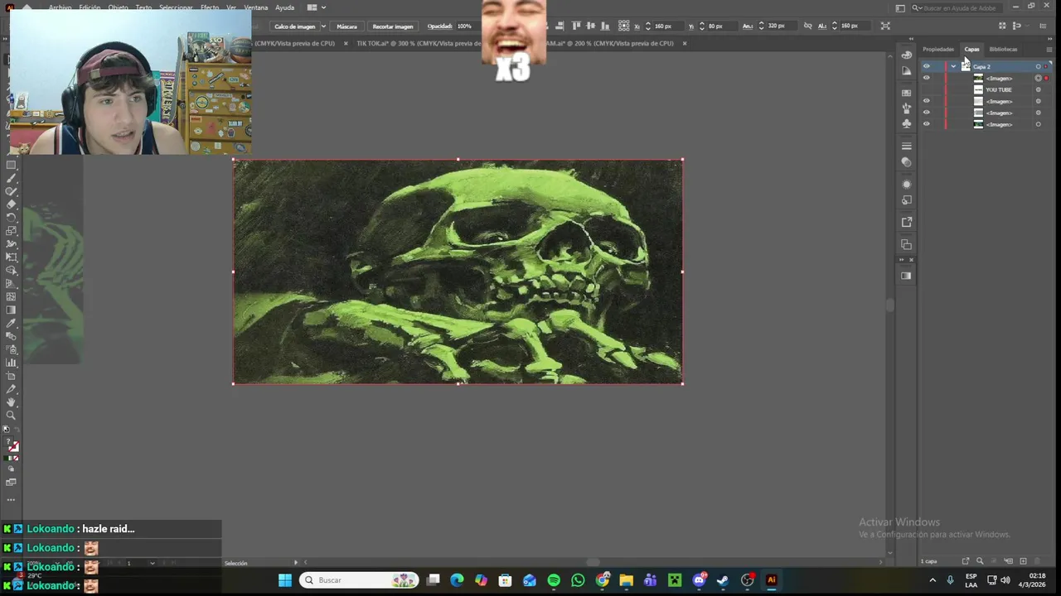
Task: Switch to the Bibliotecas tab
Action: coord(1003,50)
